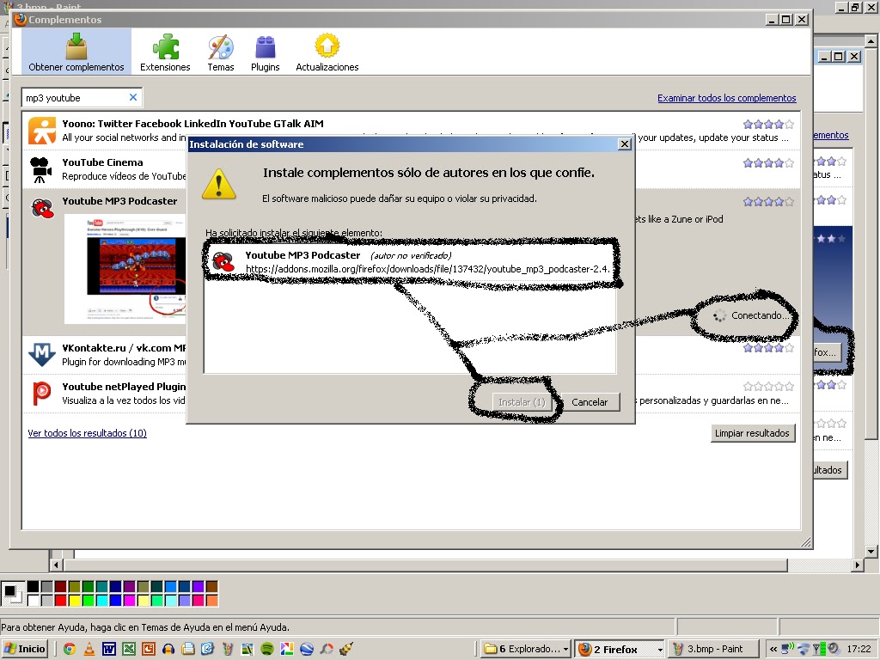
Task: Switch to the Extensiones tab
Action: click(165, 52)
